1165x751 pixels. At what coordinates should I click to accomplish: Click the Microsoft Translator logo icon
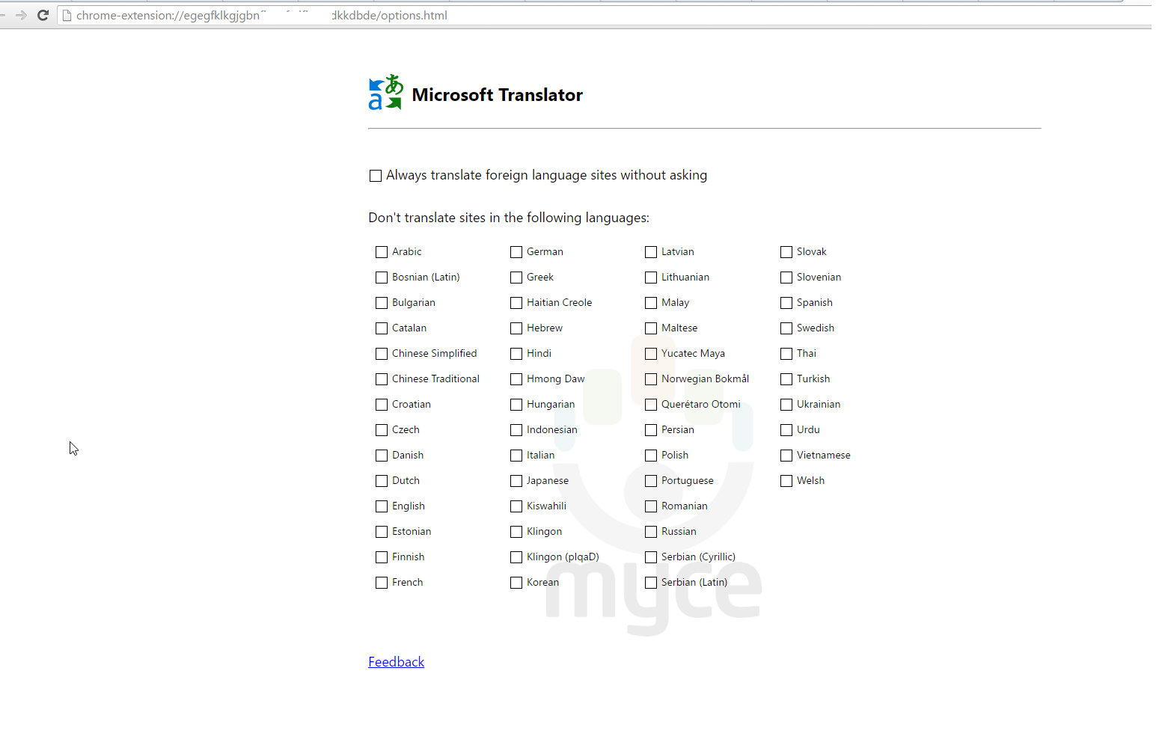[386, 92]
